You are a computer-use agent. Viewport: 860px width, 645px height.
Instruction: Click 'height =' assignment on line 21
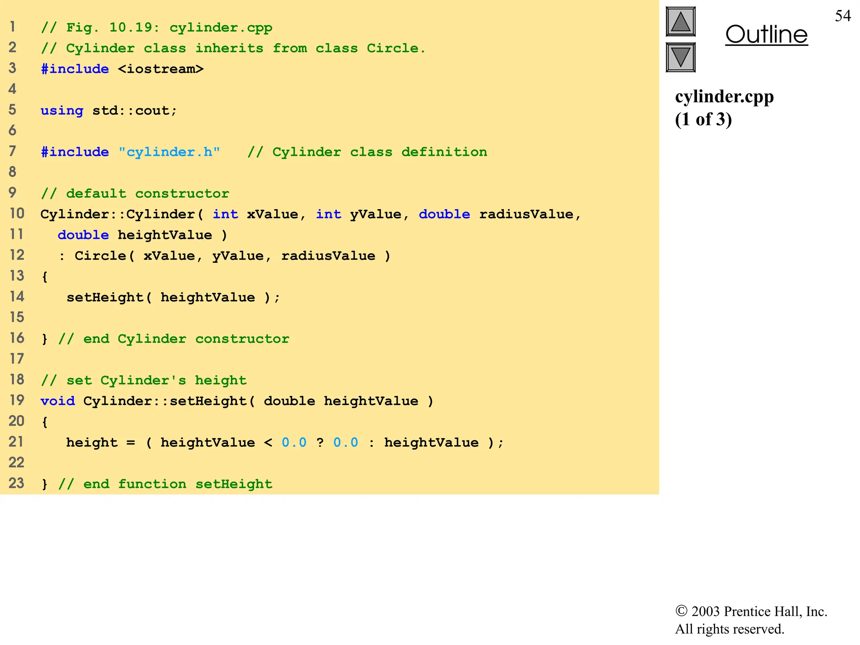point(101,443)
